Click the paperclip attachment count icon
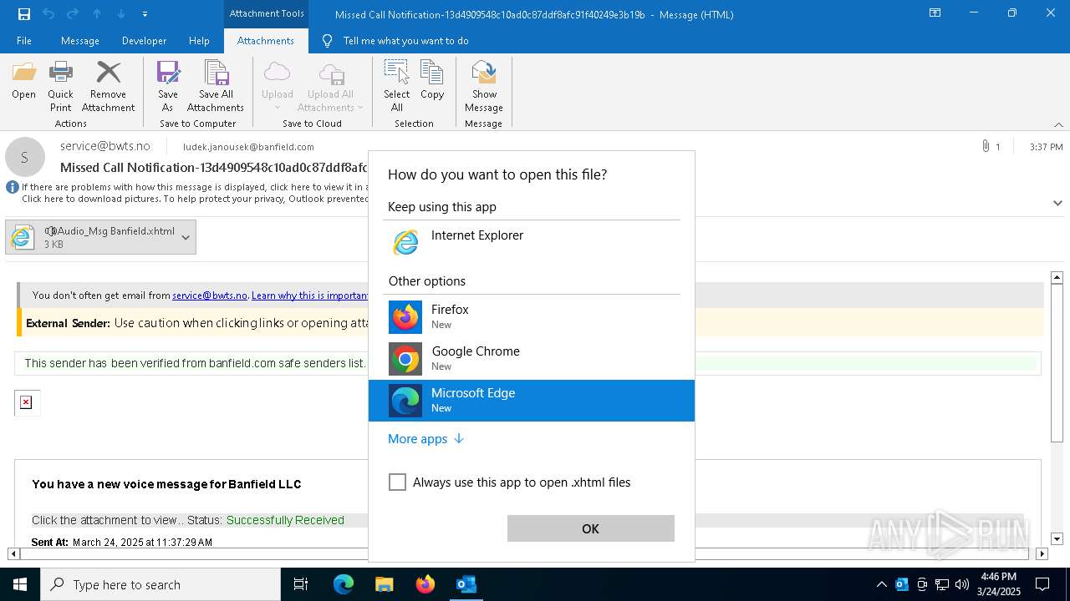 point(986,146)
